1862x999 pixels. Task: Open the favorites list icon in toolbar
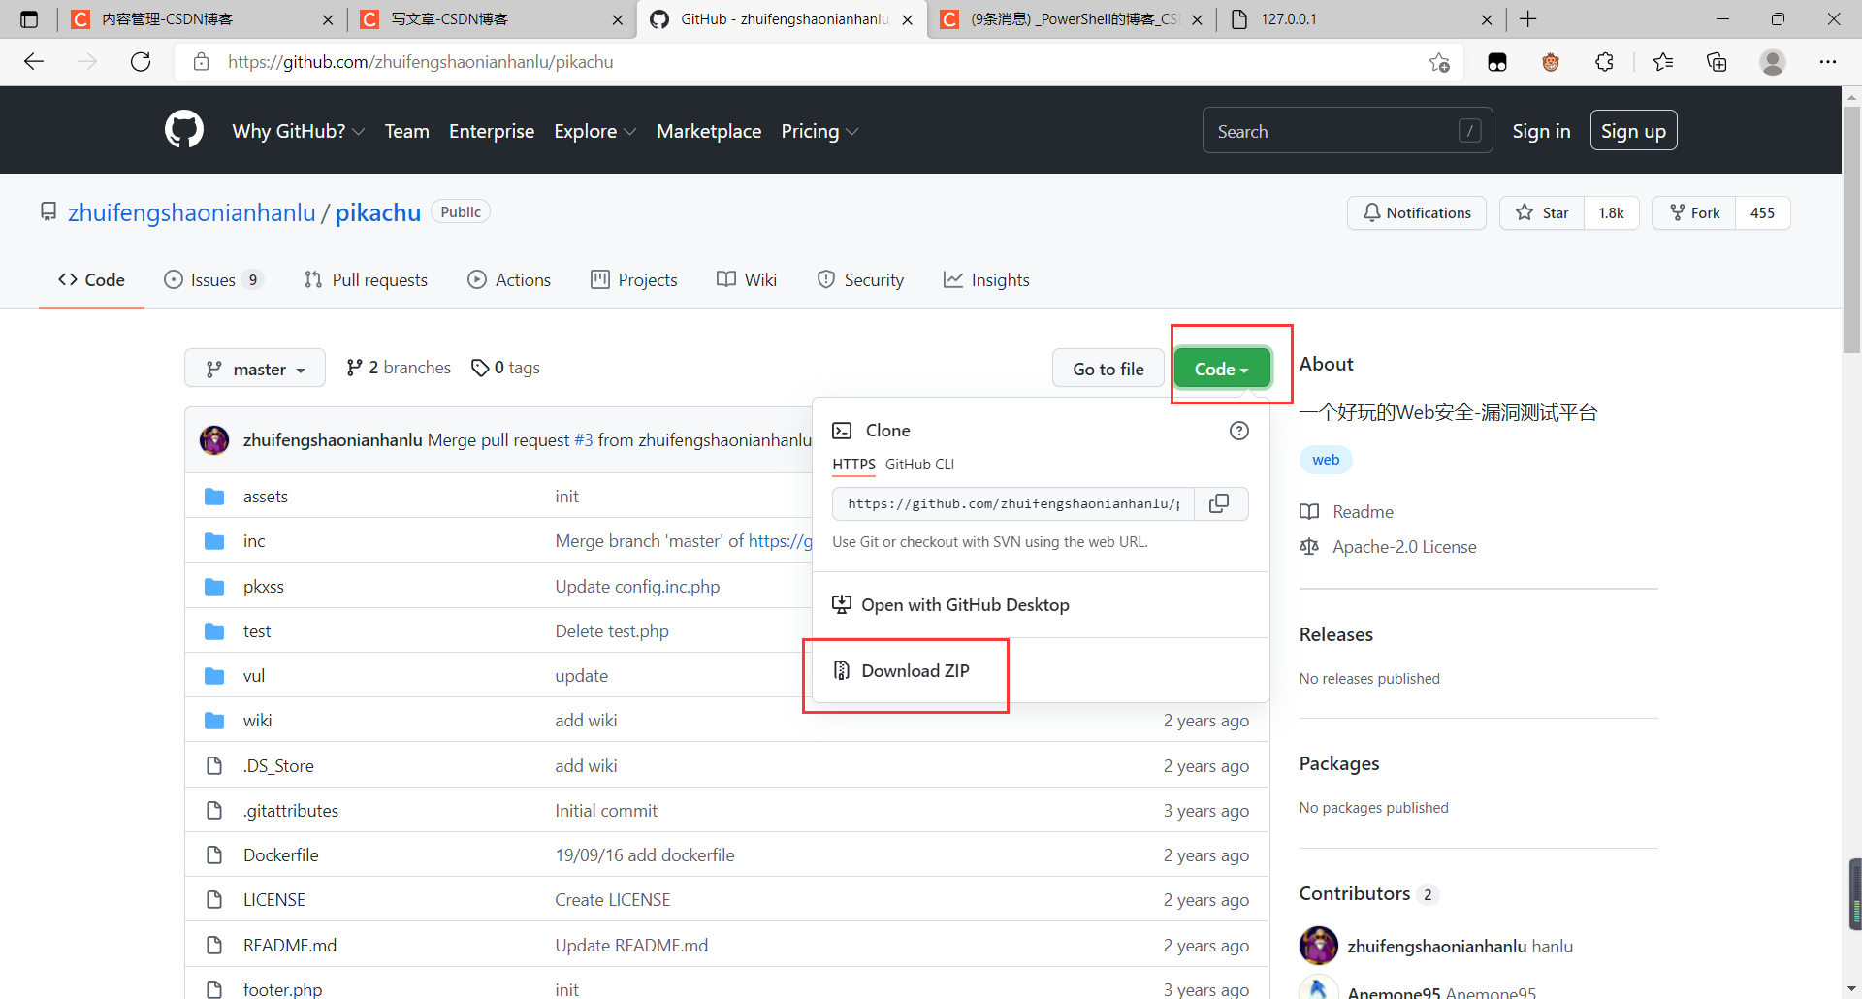pos(1662,62)
